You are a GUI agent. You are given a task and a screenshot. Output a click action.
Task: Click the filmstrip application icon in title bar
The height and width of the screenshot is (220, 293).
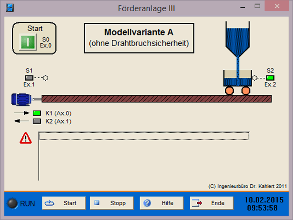click(10, 7)
